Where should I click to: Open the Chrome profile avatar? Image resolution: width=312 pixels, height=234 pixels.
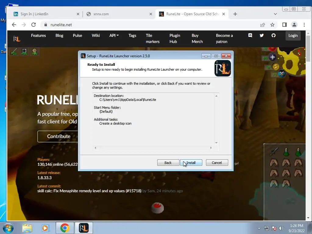tap(294, 25)
